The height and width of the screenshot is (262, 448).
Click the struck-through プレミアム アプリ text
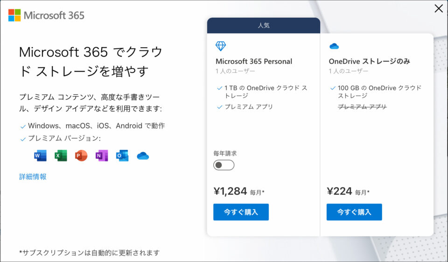coord(362,106)
